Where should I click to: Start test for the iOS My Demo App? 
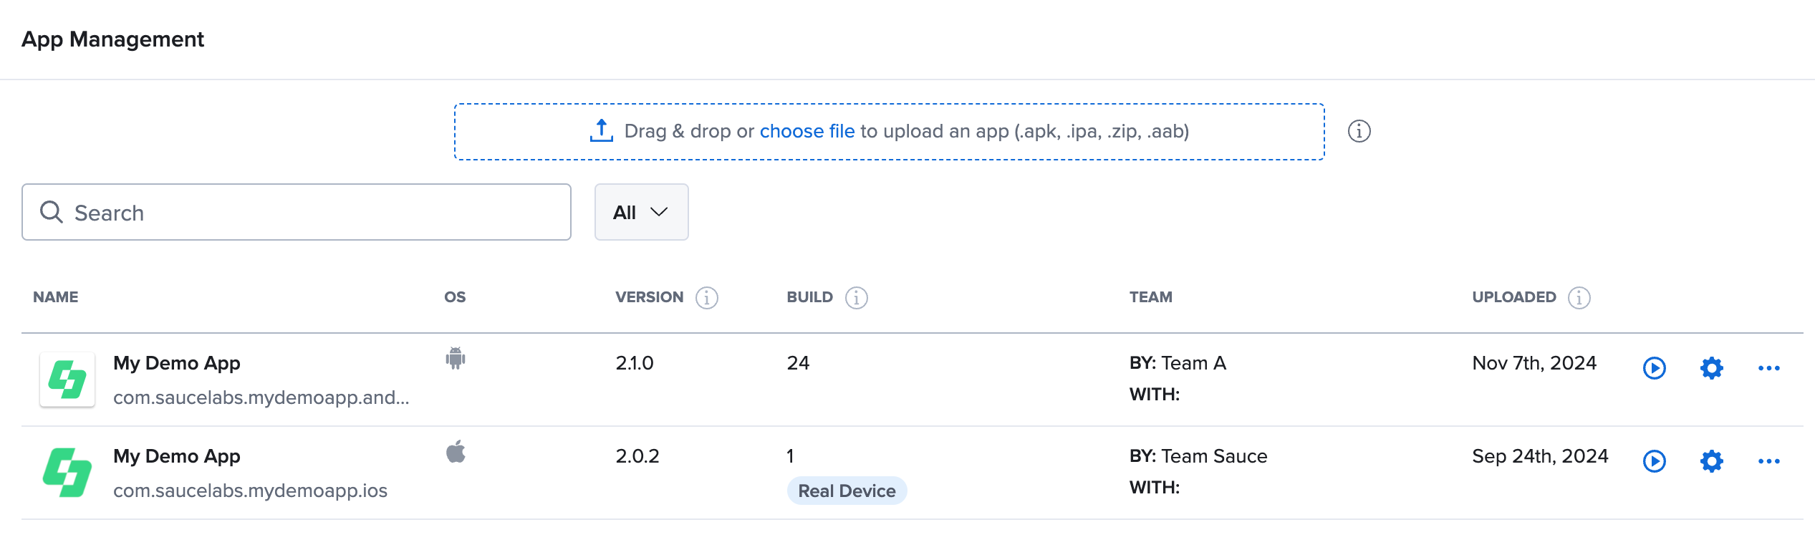(x=1654, y=461)
